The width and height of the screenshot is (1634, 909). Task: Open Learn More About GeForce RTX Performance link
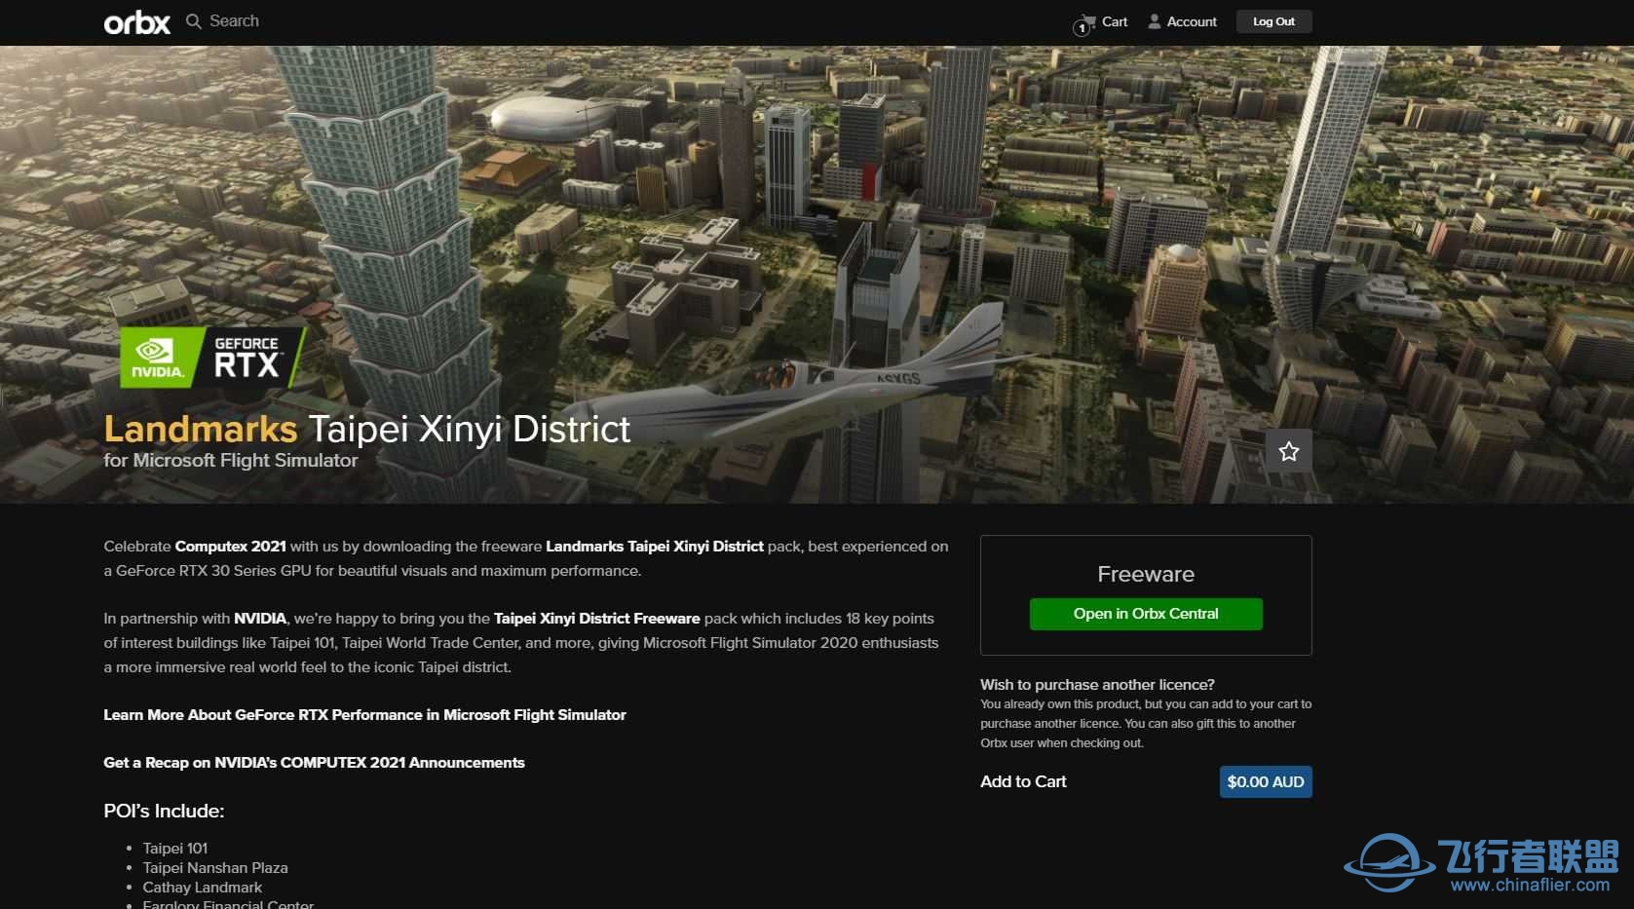[x=364, y=715]
